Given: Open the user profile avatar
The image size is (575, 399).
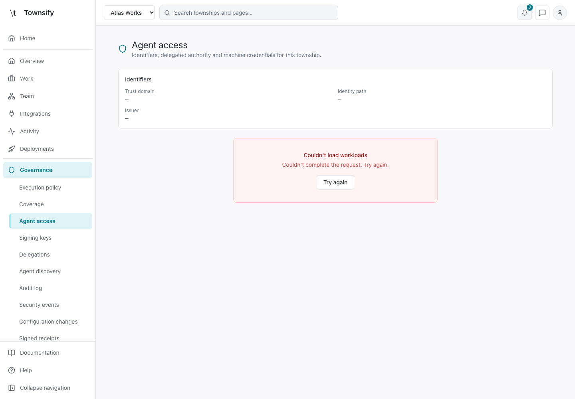Looking at the screenshot, I should 560,13.
